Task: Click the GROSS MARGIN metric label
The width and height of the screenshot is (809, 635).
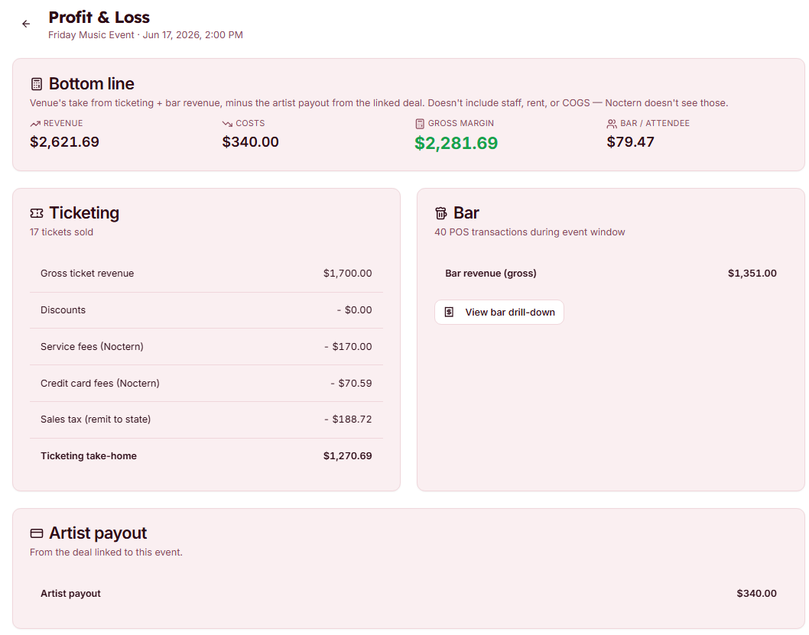Action: coord(461,123)
